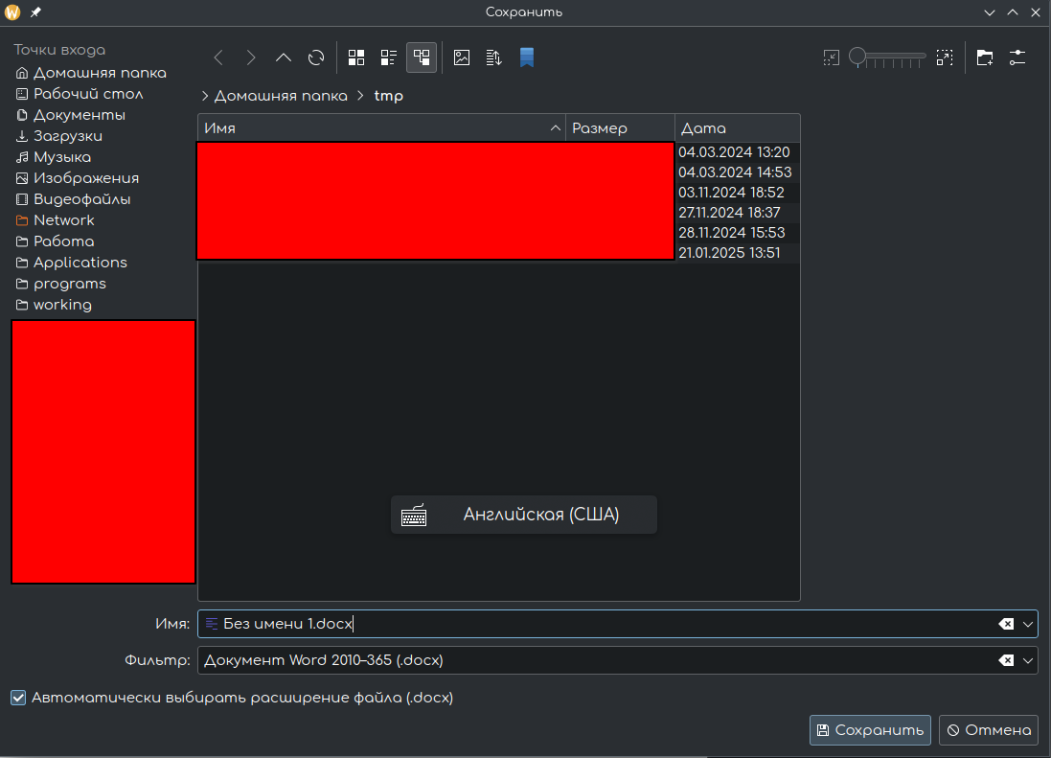Open dialog options with the sliders icon
Viewport: 1051px width, 758px height.
(1017, 57)
